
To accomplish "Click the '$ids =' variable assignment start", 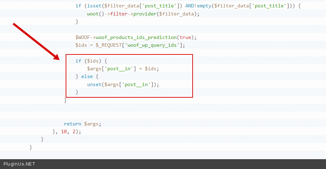I will 83,45.
